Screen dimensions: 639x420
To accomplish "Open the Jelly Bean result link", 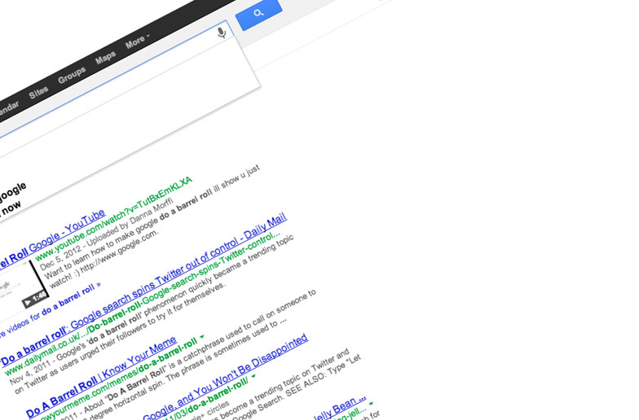I will coord(341,407).
